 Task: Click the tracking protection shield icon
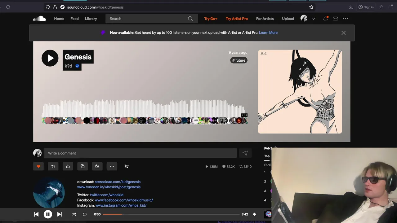coord(47,7)
